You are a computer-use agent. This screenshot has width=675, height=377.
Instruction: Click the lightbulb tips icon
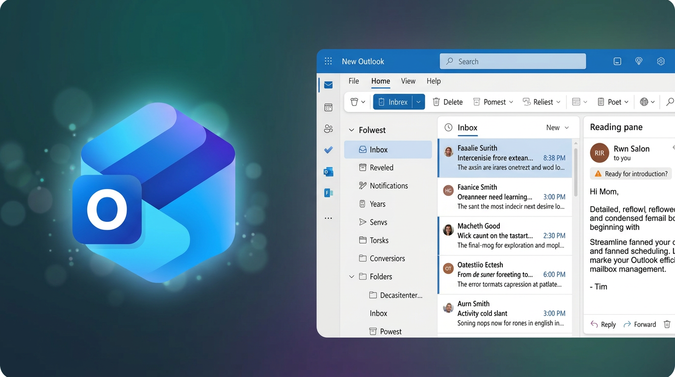click(x=639, y=61)
